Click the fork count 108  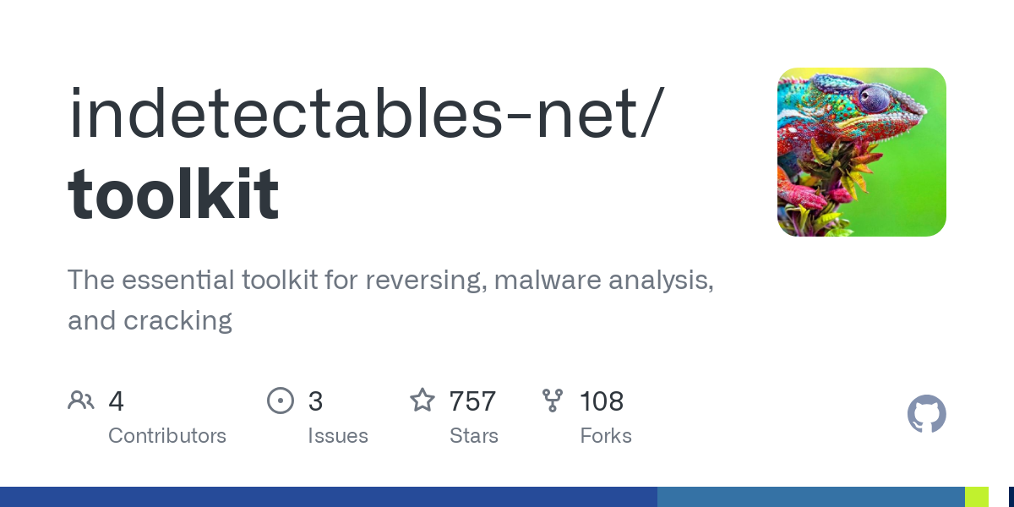pyautogui.click(x=602, y=401)
